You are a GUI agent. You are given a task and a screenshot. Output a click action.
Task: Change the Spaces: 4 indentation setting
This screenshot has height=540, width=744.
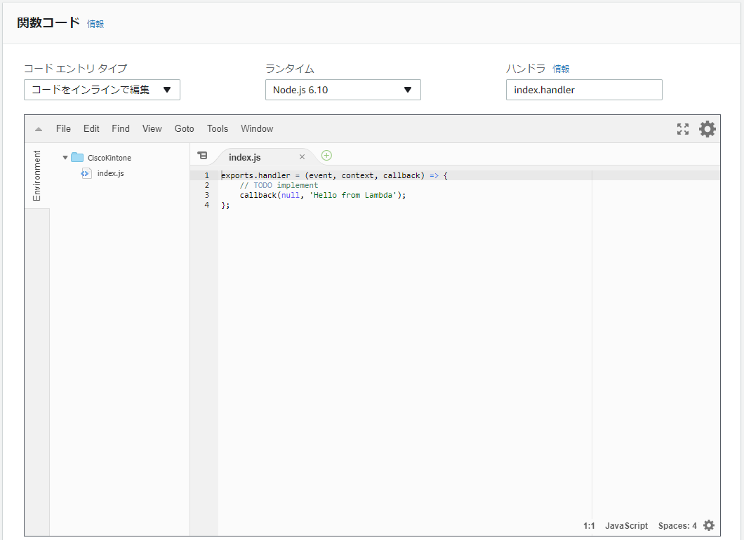point(677,526)
